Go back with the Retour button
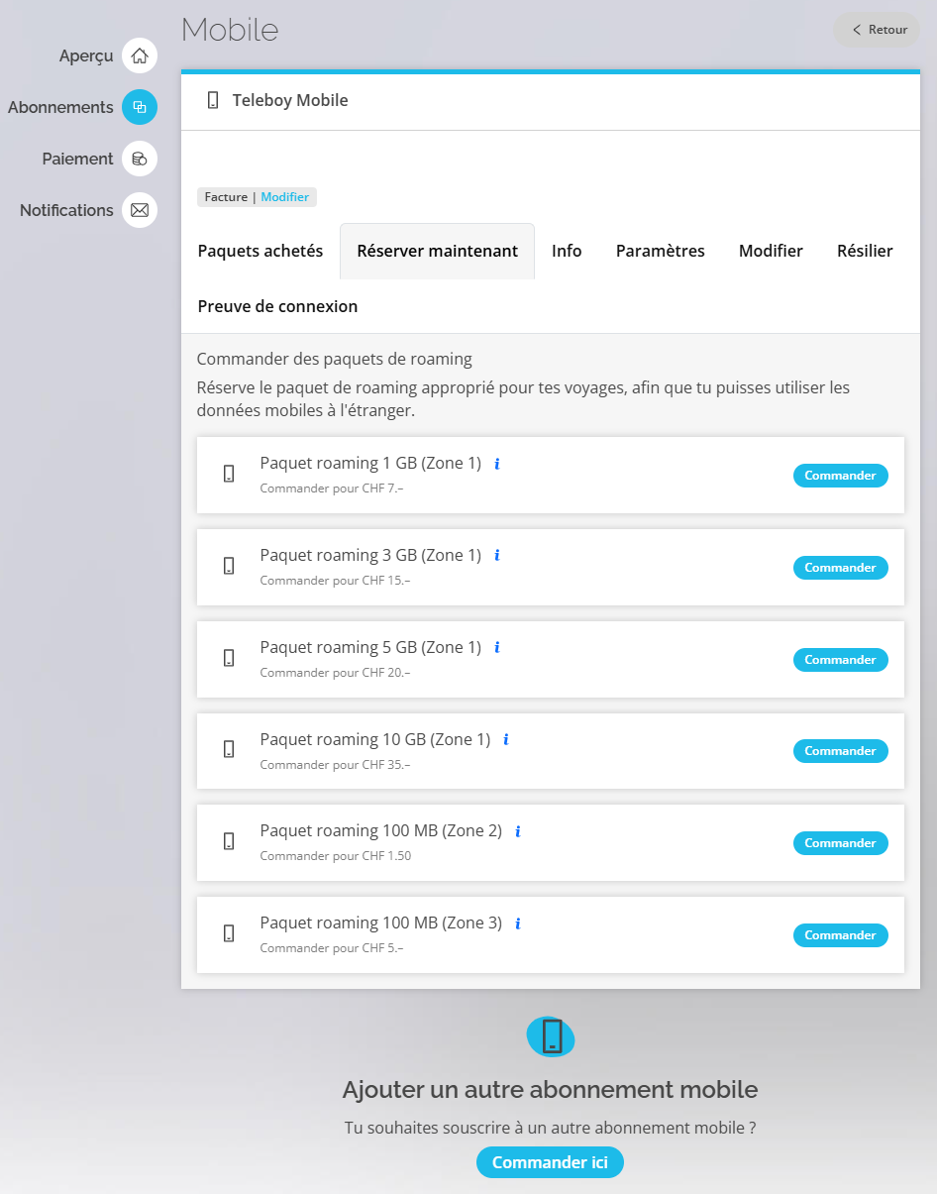Viewport: 937px width, 1194px height. click(877, 30)
